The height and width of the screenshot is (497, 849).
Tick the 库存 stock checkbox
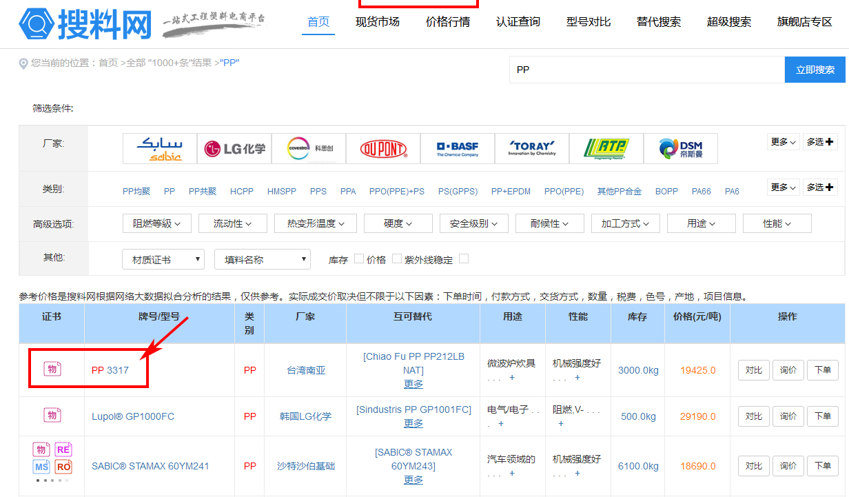pyautogui.click(x=358, y=258)
